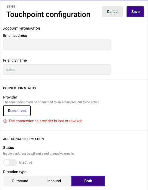
Task: Select Both as direction type
Action: [88, 181]
